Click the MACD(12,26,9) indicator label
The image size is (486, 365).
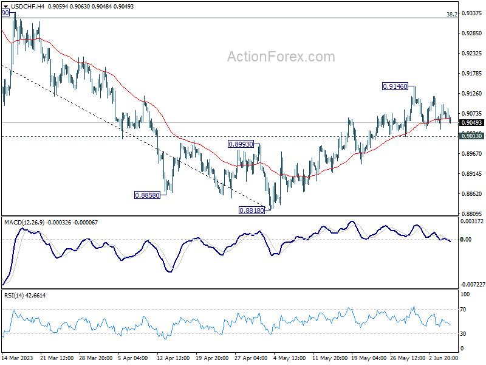pyautogui.click(x=24, y=223)
